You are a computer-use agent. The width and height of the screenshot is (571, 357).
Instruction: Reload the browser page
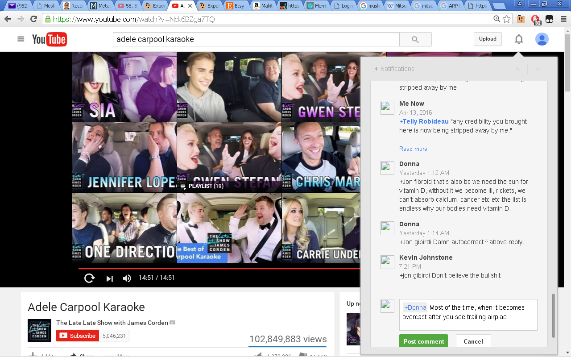coord(33,19)
